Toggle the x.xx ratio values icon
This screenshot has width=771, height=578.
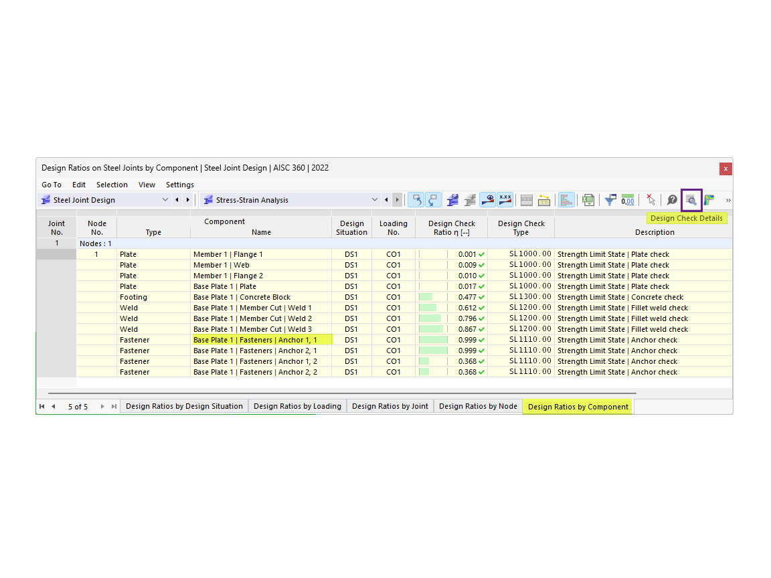pyautogui.click(x=505, y=200)
